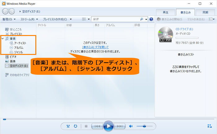This screenshot has height=134, width=217.
Task: Toggle repeat playback
Action: click(x=75, y=126)
